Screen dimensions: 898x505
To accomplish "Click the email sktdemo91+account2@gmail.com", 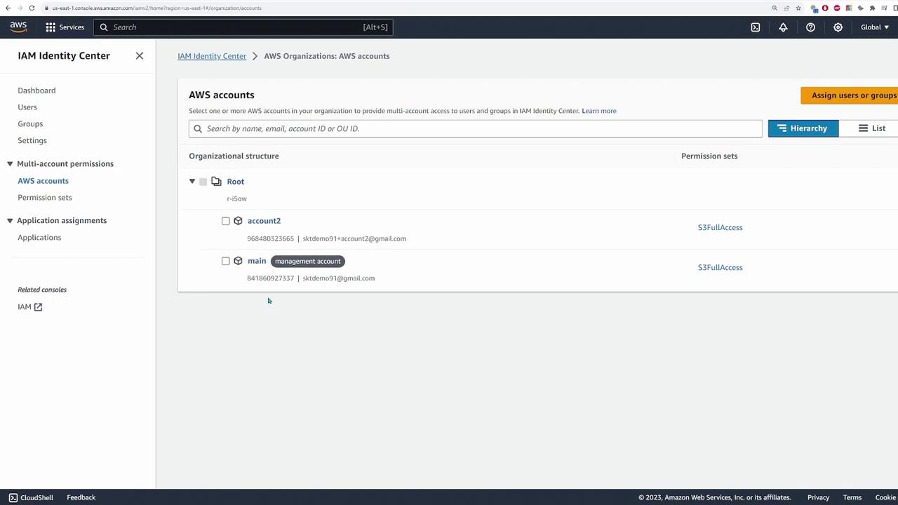I will point(354,238).
